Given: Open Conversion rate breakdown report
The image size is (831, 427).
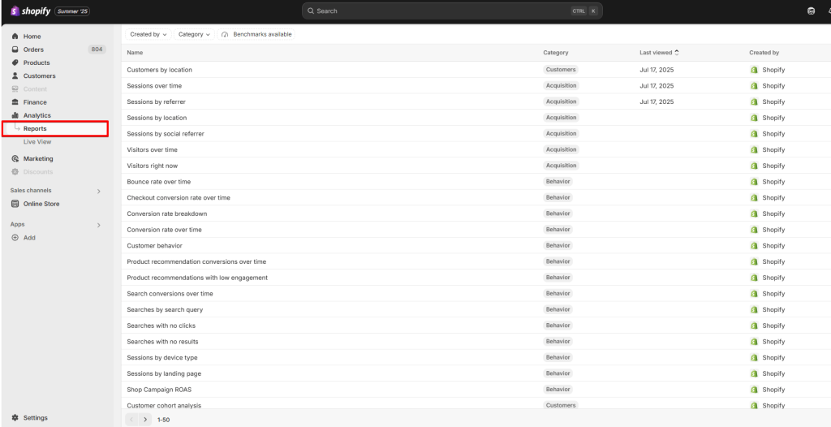Looking at the screenshot, I should [167, 213].
